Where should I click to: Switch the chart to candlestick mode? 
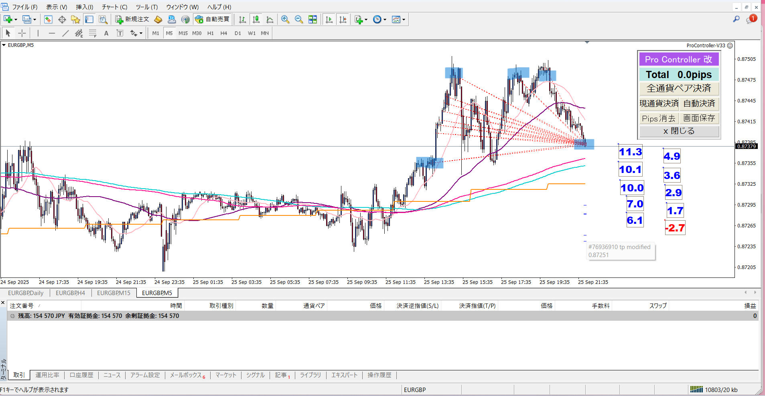[x=256, y=19]
